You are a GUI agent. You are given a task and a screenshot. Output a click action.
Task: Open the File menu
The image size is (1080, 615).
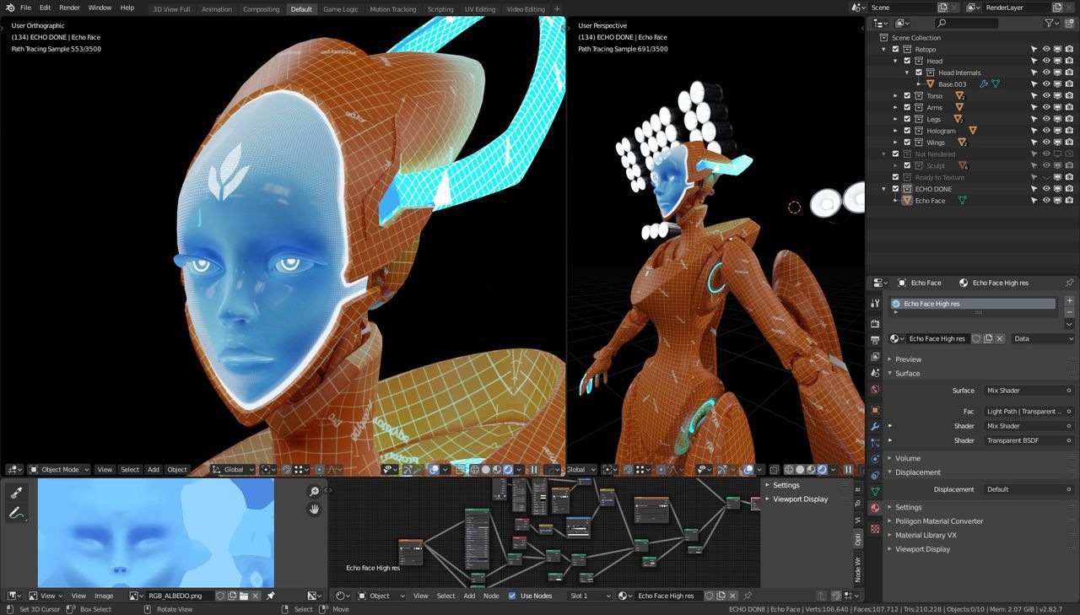coord(26,8)
